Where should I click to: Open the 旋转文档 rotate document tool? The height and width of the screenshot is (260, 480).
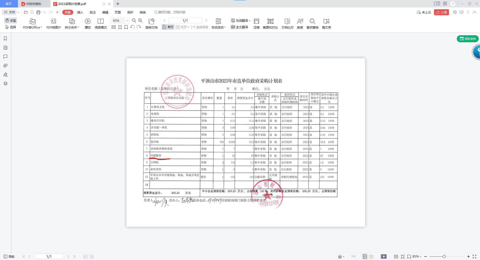(151, 21)
